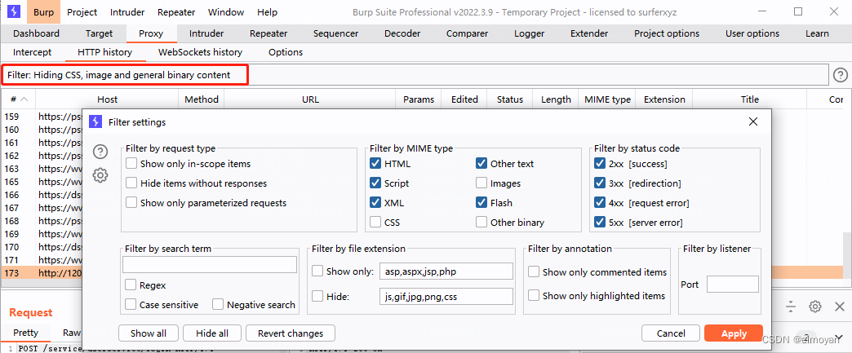852x353 pixels.
Task: Check Show only parameterized requests
Action: (x=131, y=203)
